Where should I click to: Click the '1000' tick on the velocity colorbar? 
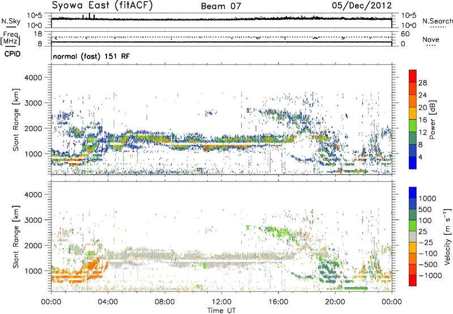click(428, 198)
